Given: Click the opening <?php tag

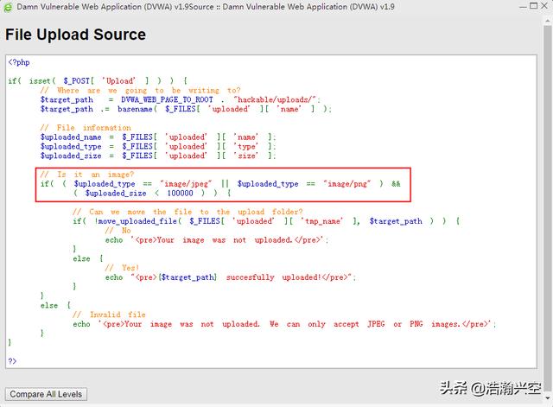Looking at the screenshot, I should (x=19, y=62).
